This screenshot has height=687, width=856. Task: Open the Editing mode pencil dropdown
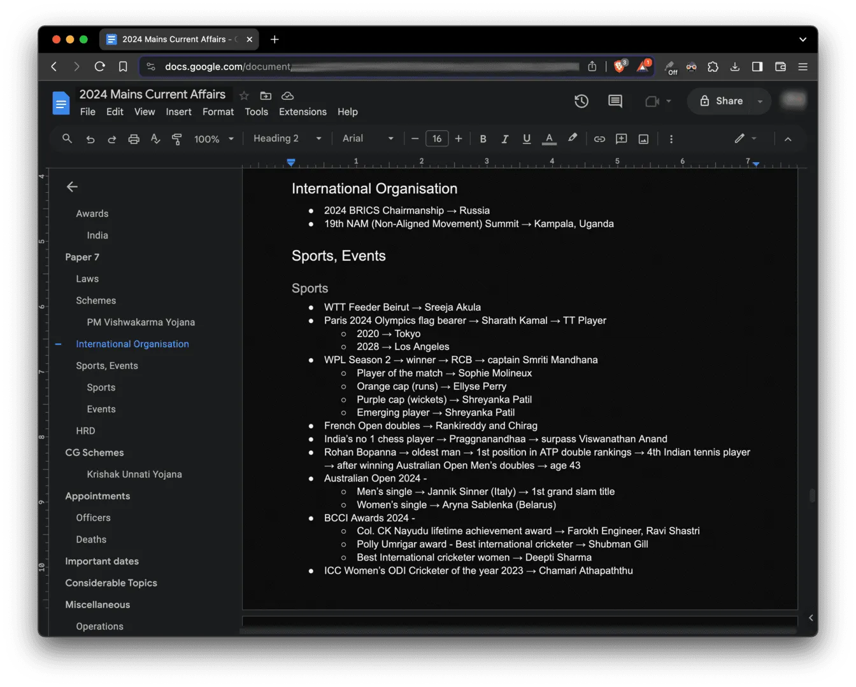[x=745, y=138]
